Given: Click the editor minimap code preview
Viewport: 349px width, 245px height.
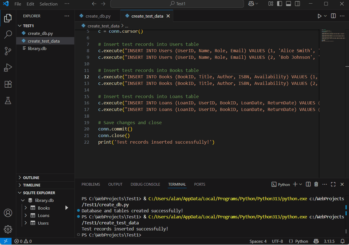Looking at the screenshot, I should pos(330,36).
